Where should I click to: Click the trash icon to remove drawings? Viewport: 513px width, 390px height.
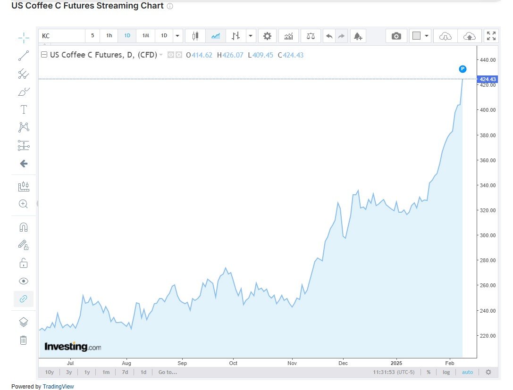click(x=23, y=340)
